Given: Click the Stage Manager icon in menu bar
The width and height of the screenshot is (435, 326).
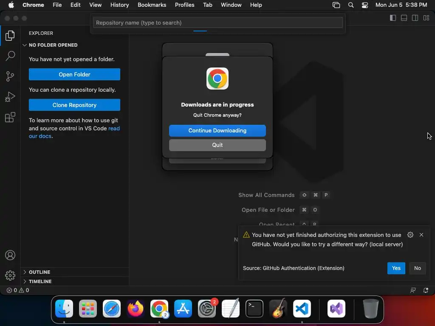Looking at the screenshot, I should tap(336, 5).
